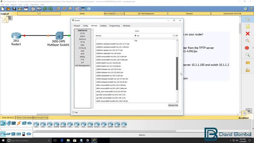Click the Navigation panel icon under Logical
The height and width of the screenshot is (143, 254).
5,20
